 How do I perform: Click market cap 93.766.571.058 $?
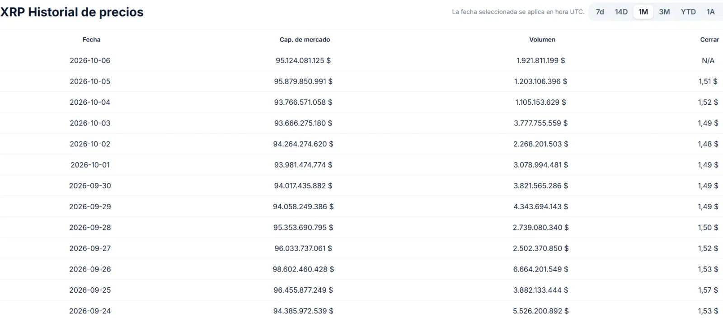[x=303, y=102]
